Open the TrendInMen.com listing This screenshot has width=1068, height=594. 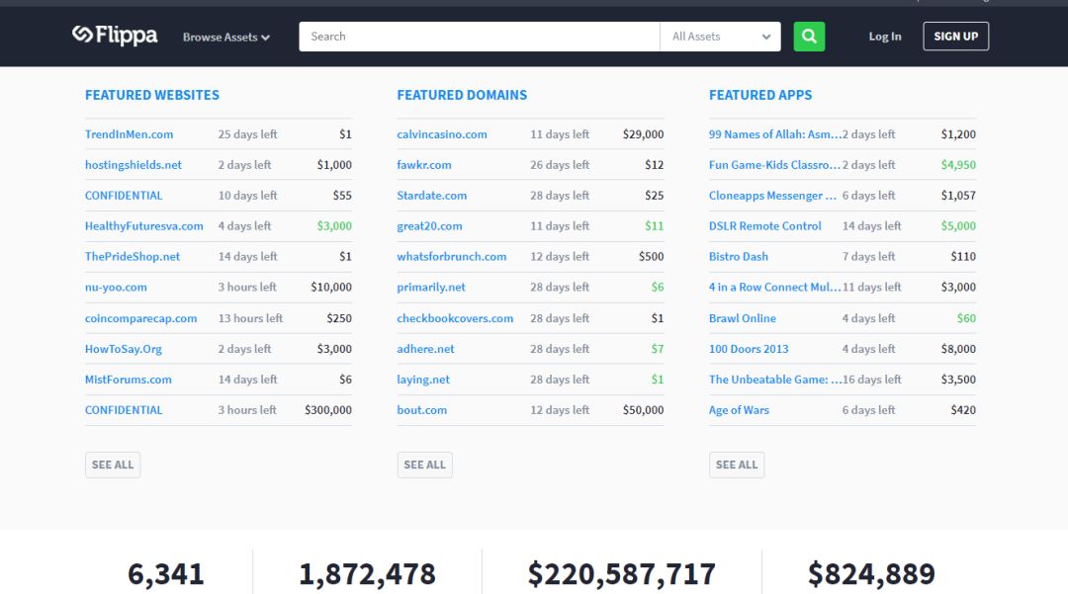click(129, 134)
